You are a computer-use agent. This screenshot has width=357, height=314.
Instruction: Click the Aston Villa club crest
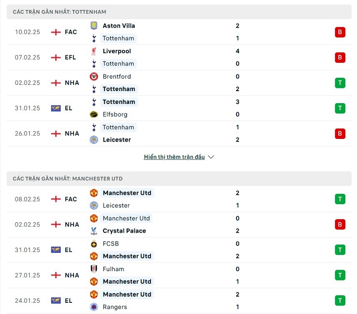coord(94,25)
